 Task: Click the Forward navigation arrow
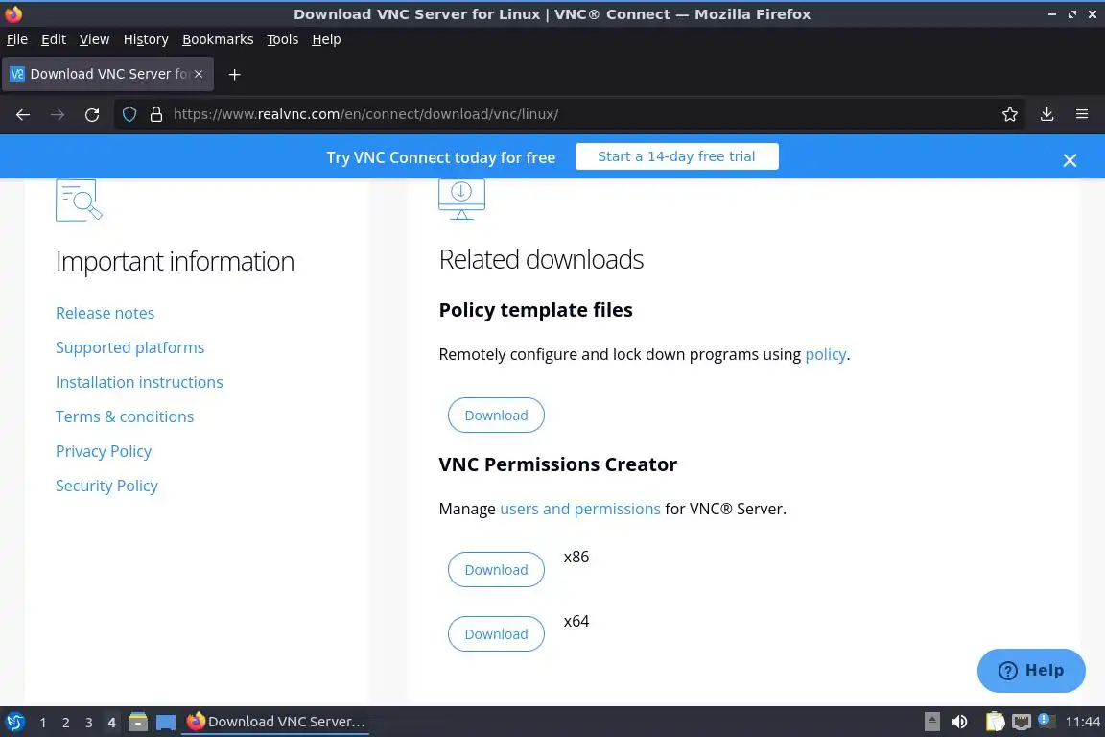pyautogui.click(x=58, y=114)
